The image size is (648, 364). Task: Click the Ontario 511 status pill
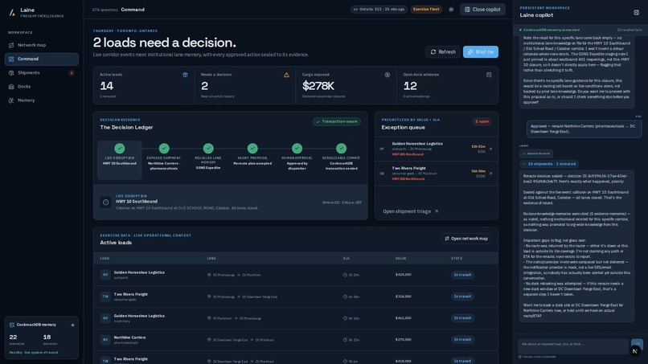pos(379,10)
